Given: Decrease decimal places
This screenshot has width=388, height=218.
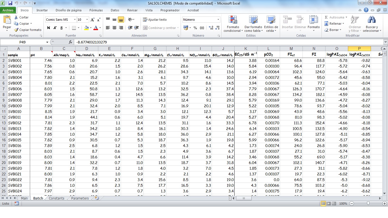Looking at the screenshot, I should (218, 28).
